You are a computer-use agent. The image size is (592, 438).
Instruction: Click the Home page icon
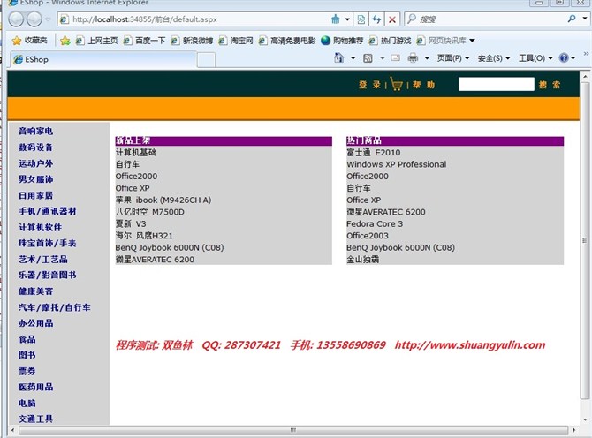[339, 57]
